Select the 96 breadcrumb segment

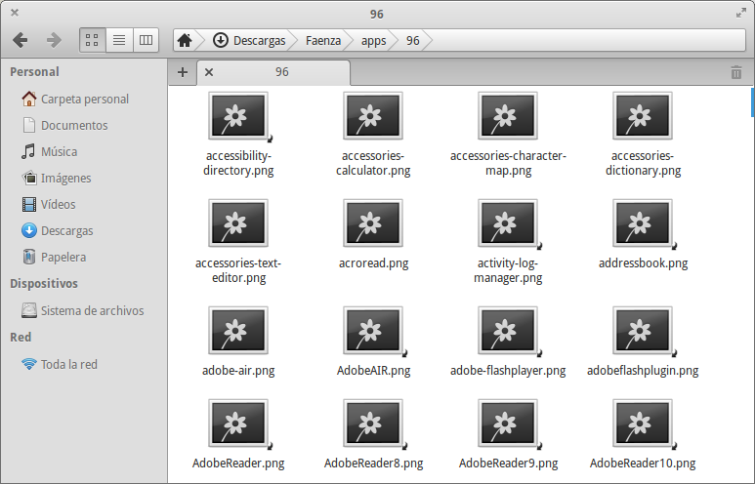pyautogui.click(x=412, y=40)
